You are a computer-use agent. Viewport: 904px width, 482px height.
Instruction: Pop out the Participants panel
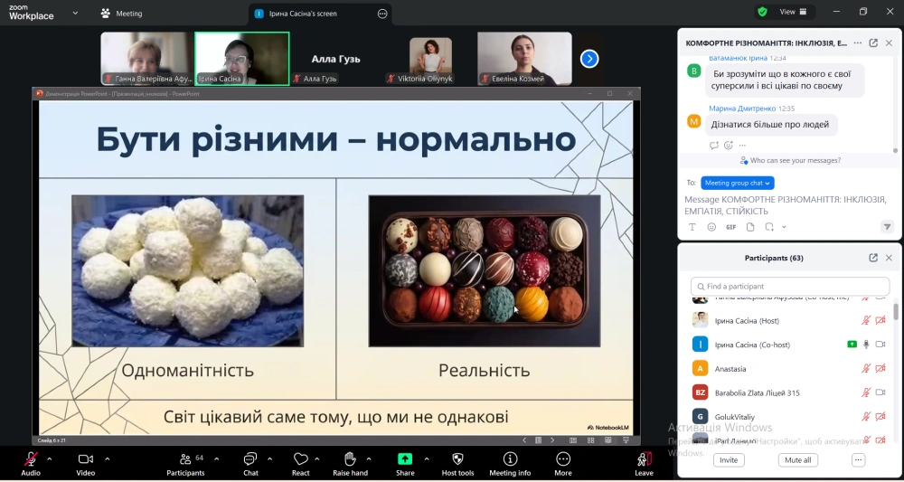[x=873, y=258]
